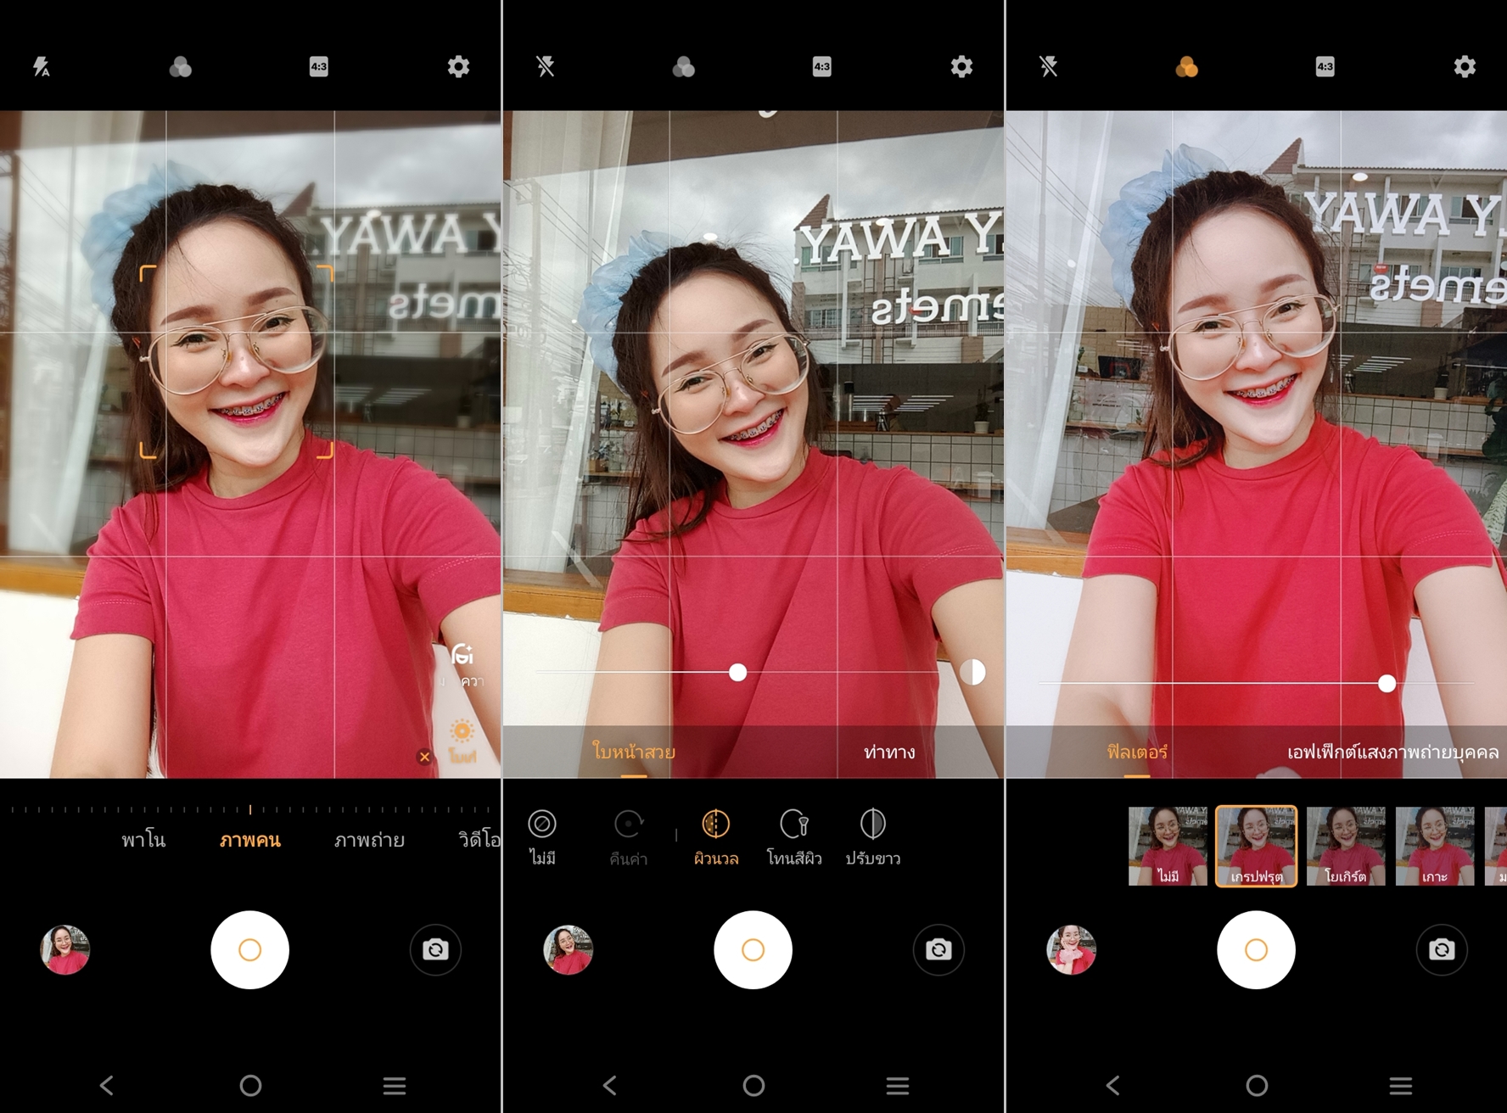Tap Android home button in middle screen

click(x=753, y=1085)
